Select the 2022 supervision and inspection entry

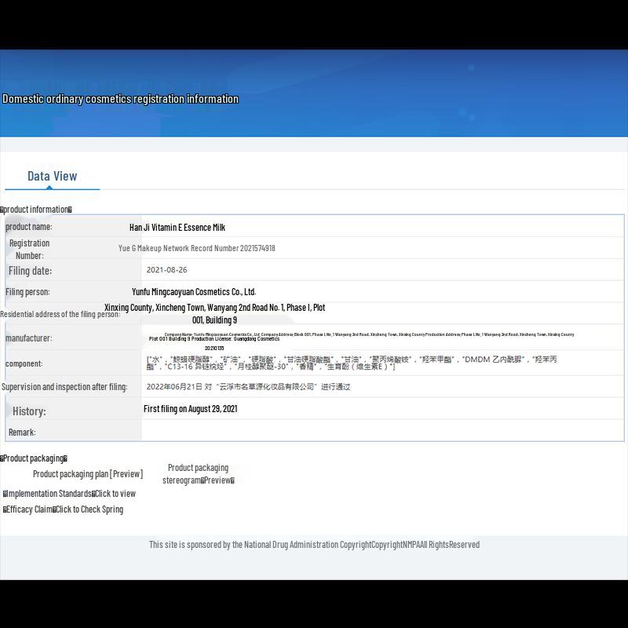point(248,387)
